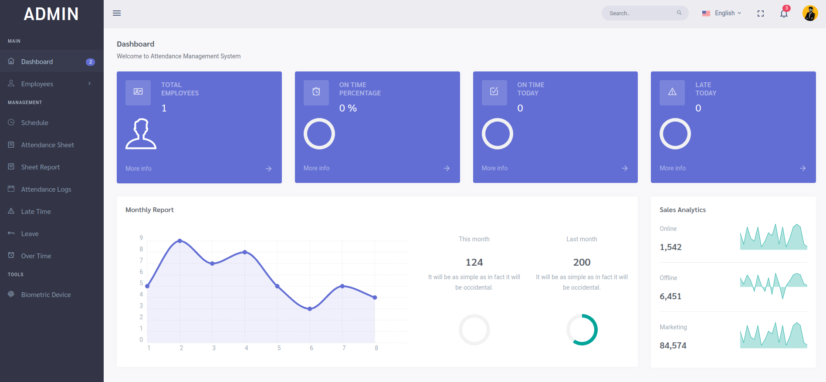Screen dimensions: 826x382
Task: Click the search magnifier icon
Action: coord(679,13)
